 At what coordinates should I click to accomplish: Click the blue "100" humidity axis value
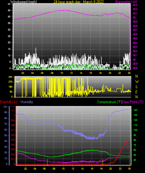(x=5, y=107)
